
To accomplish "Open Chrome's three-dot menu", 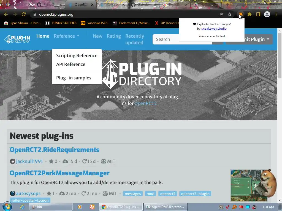I will [x=276, y=14].
